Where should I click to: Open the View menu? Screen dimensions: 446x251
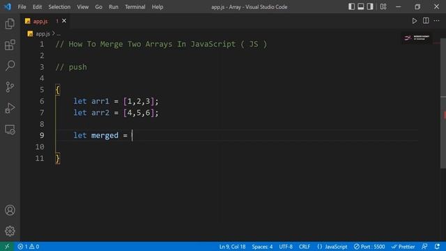pyautogui.click(x=83, y=7)
